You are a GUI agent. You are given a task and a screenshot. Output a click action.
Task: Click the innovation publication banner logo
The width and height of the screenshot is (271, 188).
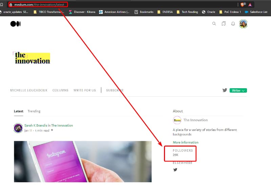pyautogui.click(x=32, y=58)
